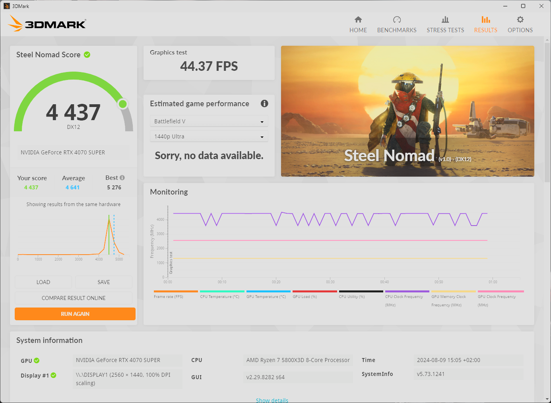Click the AMD Ryzen 7 5800X3D CPU field

[x=298, y=360]
